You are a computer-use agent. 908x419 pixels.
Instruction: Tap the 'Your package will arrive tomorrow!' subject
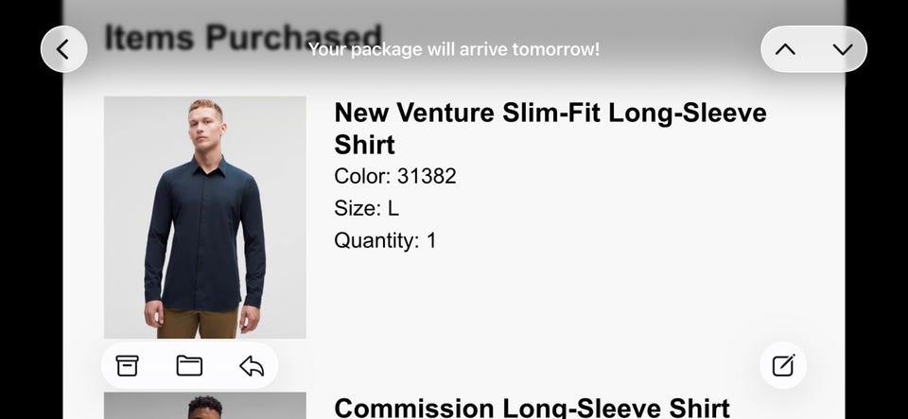click(453, 49)
